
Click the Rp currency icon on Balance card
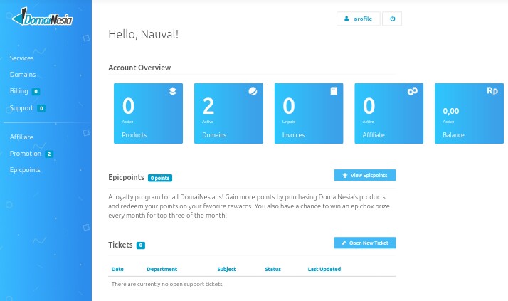click(x=492, y=90)
